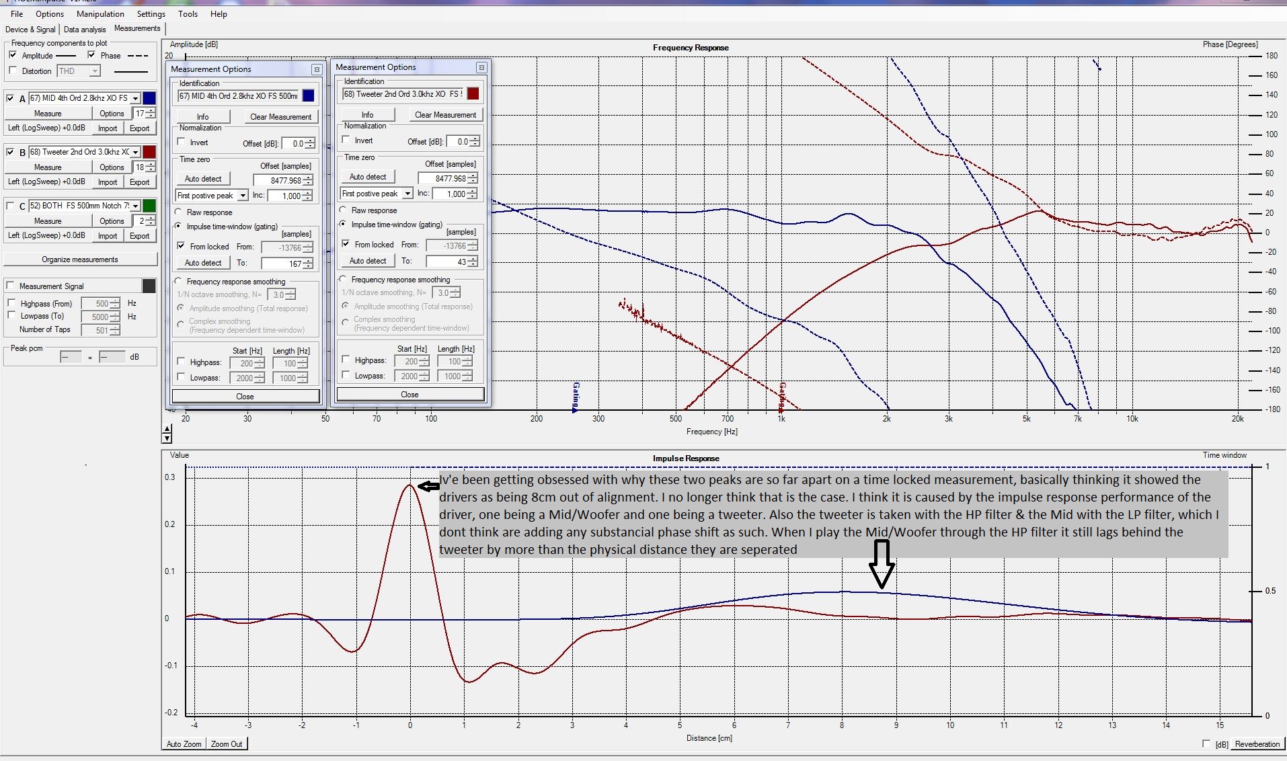1287x761 pixels.
Task: Uncheck measurement A checkbox
Action: point(10,98)
